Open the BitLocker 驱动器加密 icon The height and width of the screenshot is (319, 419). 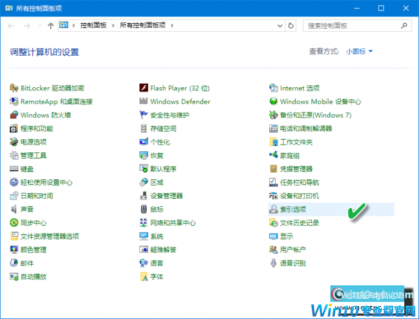tap(14, 88)
